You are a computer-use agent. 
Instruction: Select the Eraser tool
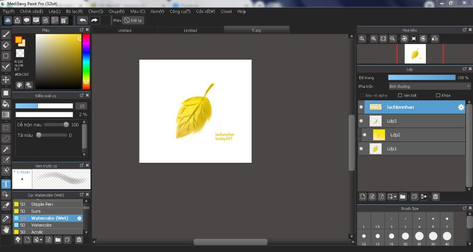coord(6,45)
